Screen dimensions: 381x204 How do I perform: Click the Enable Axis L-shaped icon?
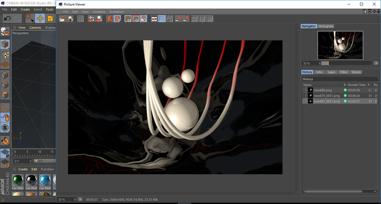point(5,107)
